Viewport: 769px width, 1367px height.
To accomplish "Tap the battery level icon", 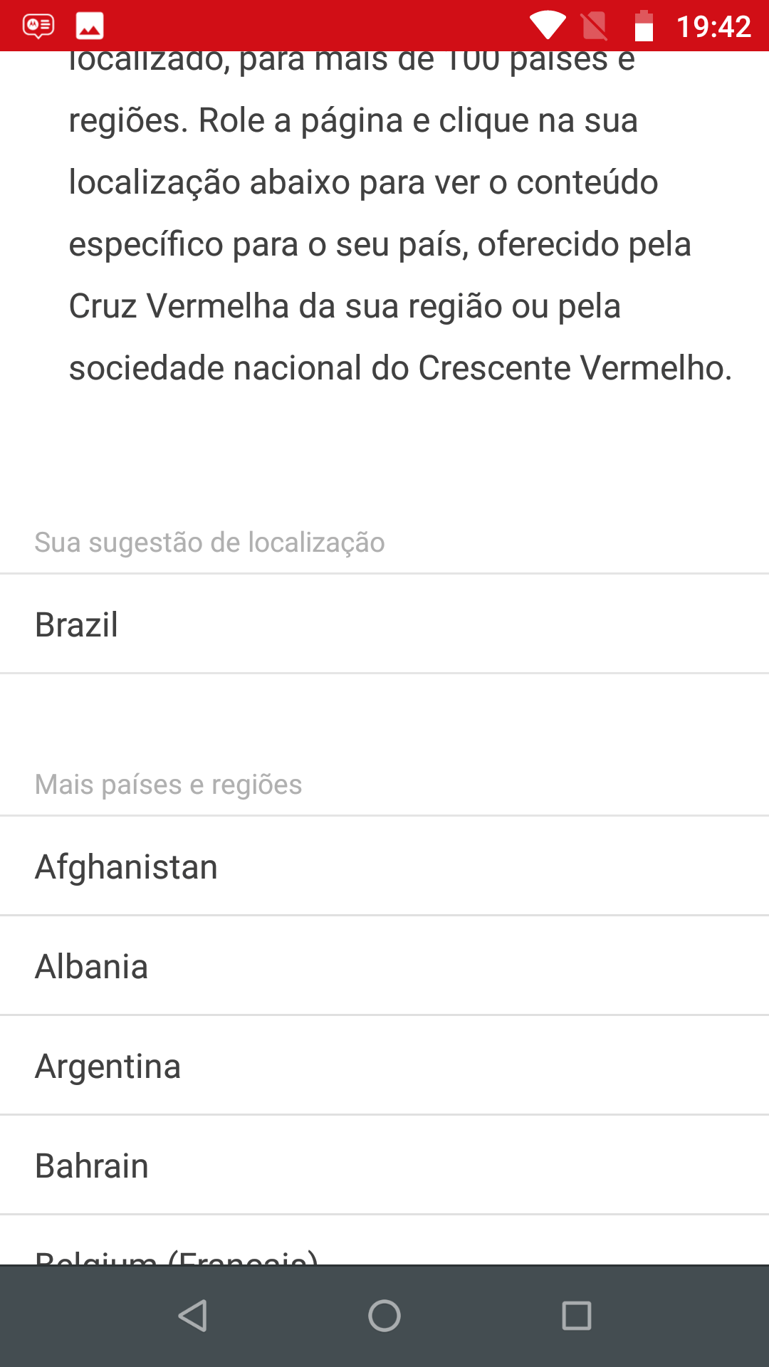I will click(644, 26).
